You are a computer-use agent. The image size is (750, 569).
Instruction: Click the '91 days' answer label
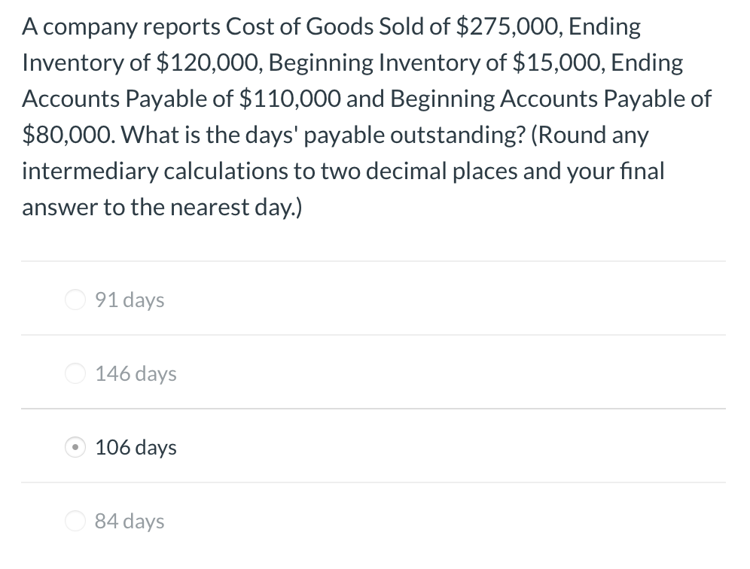coord(130,300)
